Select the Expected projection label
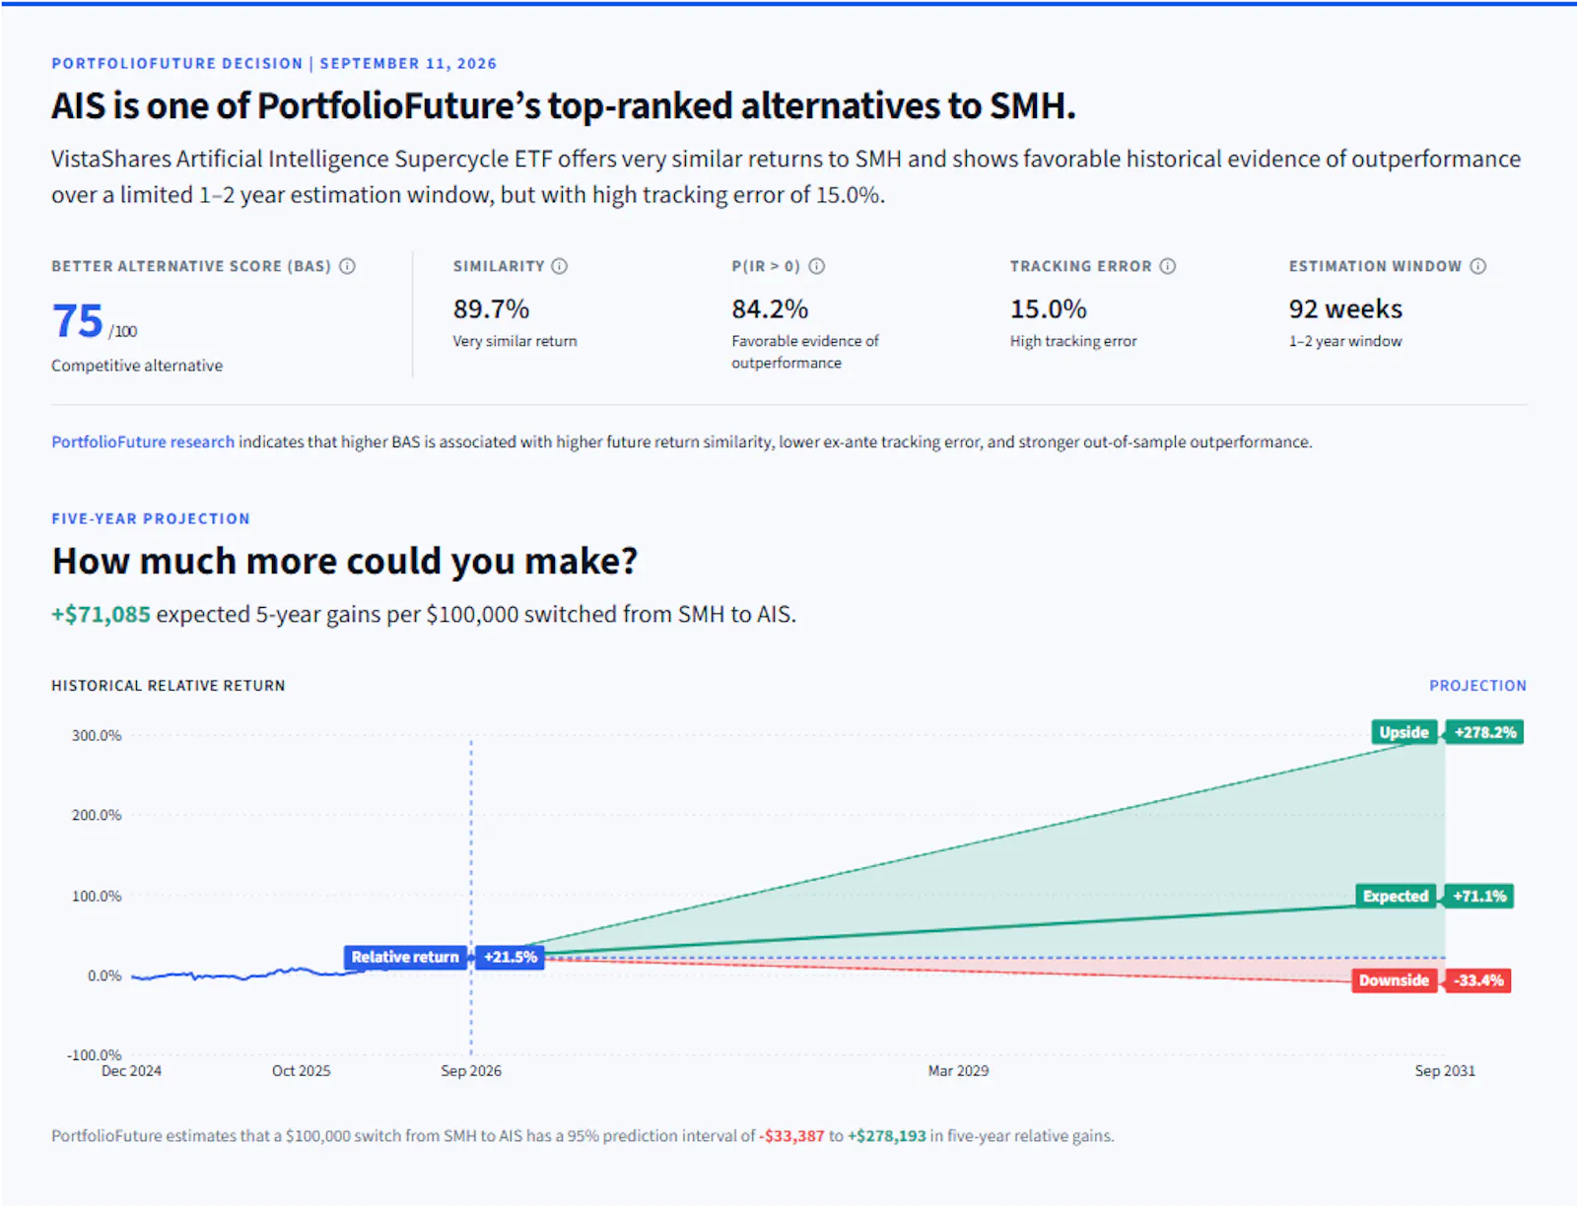Viewport: 1577px width, 1207px height. tap(1396, 896)
